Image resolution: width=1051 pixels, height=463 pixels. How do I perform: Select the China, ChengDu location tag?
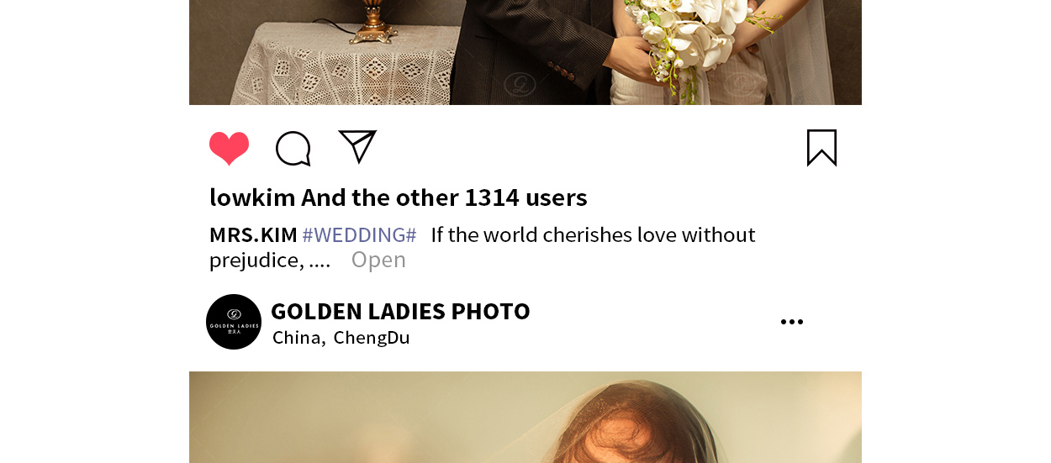[x=341, y=338]
